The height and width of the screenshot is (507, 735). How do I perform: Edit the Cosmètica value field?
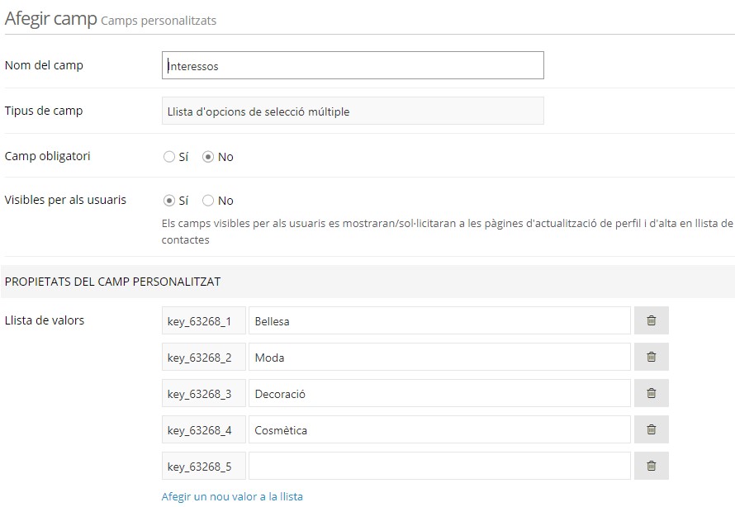point(439,430)
